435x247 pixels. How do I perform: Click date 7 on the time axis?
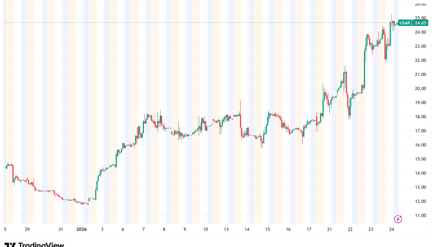[x=143, y=230]
